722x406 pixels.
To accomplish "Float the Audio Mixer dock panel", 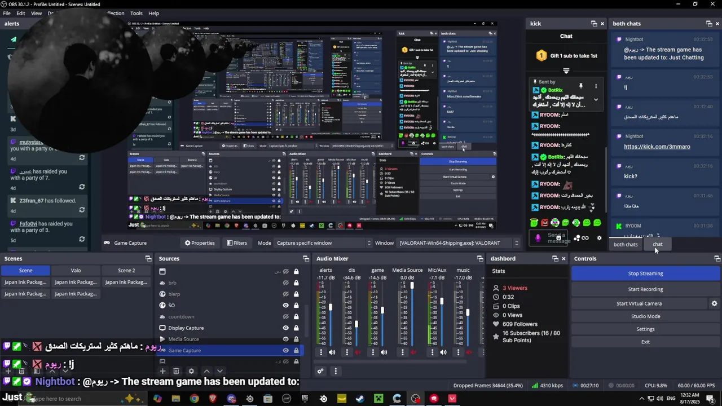I will tap(479, 259).
